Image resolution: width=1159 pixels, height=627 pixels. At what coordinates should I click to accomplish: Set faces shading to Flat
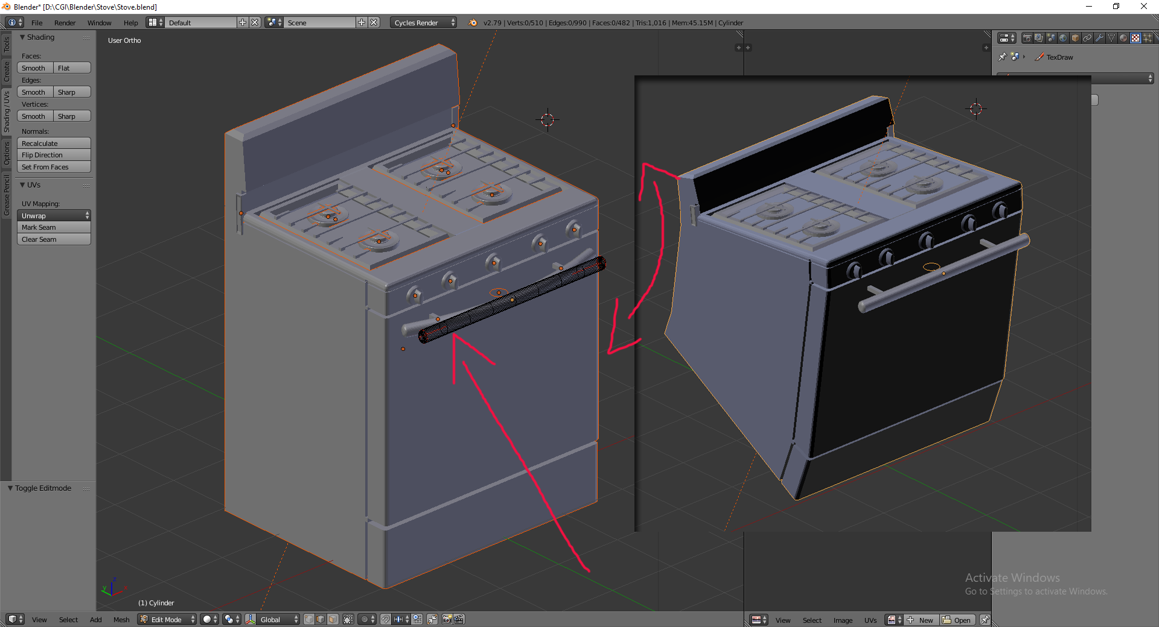click(72, 68)
